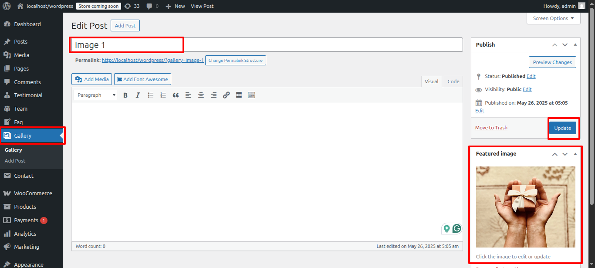This screenshot has width=595, height=268.
Task: Open the image-1 permalink URL
Action: [x=153, y=60]
